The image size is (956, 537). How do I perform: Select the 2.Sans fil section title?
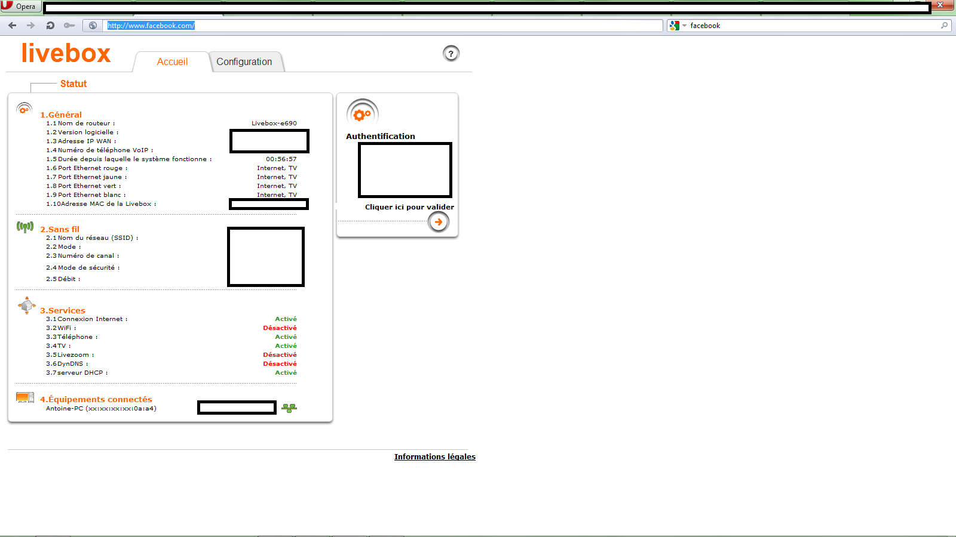click(60, 230)
